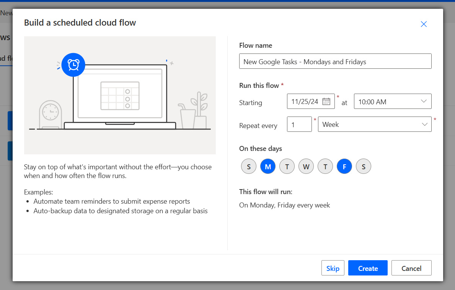The width and height of the screenshot is (455, 290).
Task: Toggle Saturday in the day selector
Action: pos(364,167)
